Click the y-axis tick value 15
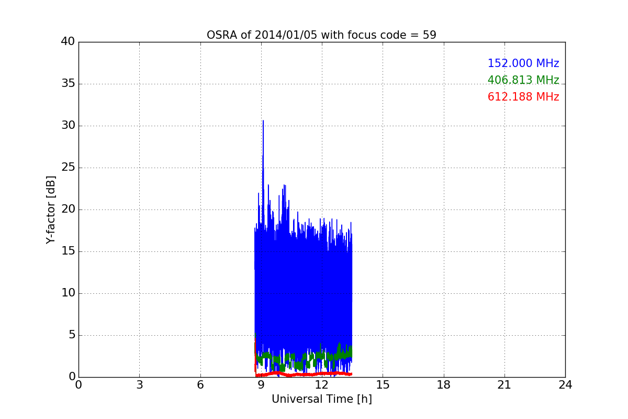 (x=68, y=251)
